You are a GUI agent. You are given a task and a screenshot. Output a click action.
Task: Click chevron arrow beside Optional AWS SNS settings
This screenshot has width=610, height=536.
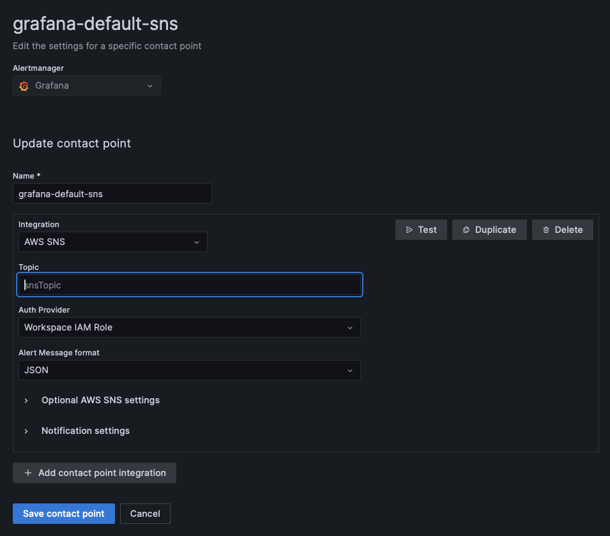26,400
